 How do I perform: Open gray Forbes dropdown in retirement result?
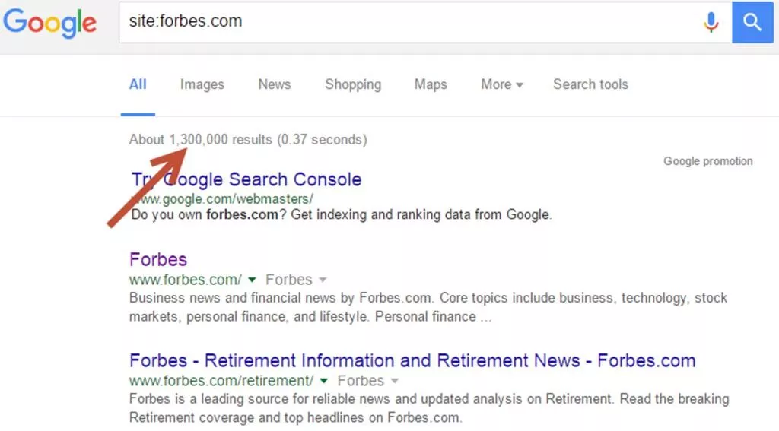point(394,381)
